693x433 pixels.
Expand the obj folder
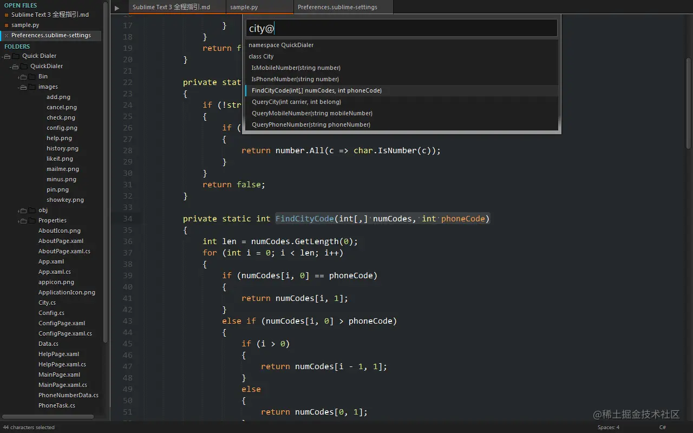(x=23, y=210)
